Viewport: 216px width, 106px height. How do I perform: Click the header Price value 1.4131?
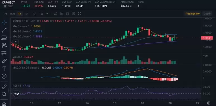click(x=25, y=6)
